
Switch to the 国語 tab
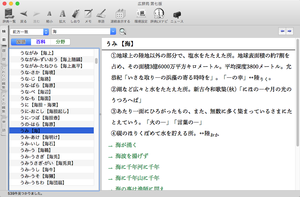[x=21, y=42]
